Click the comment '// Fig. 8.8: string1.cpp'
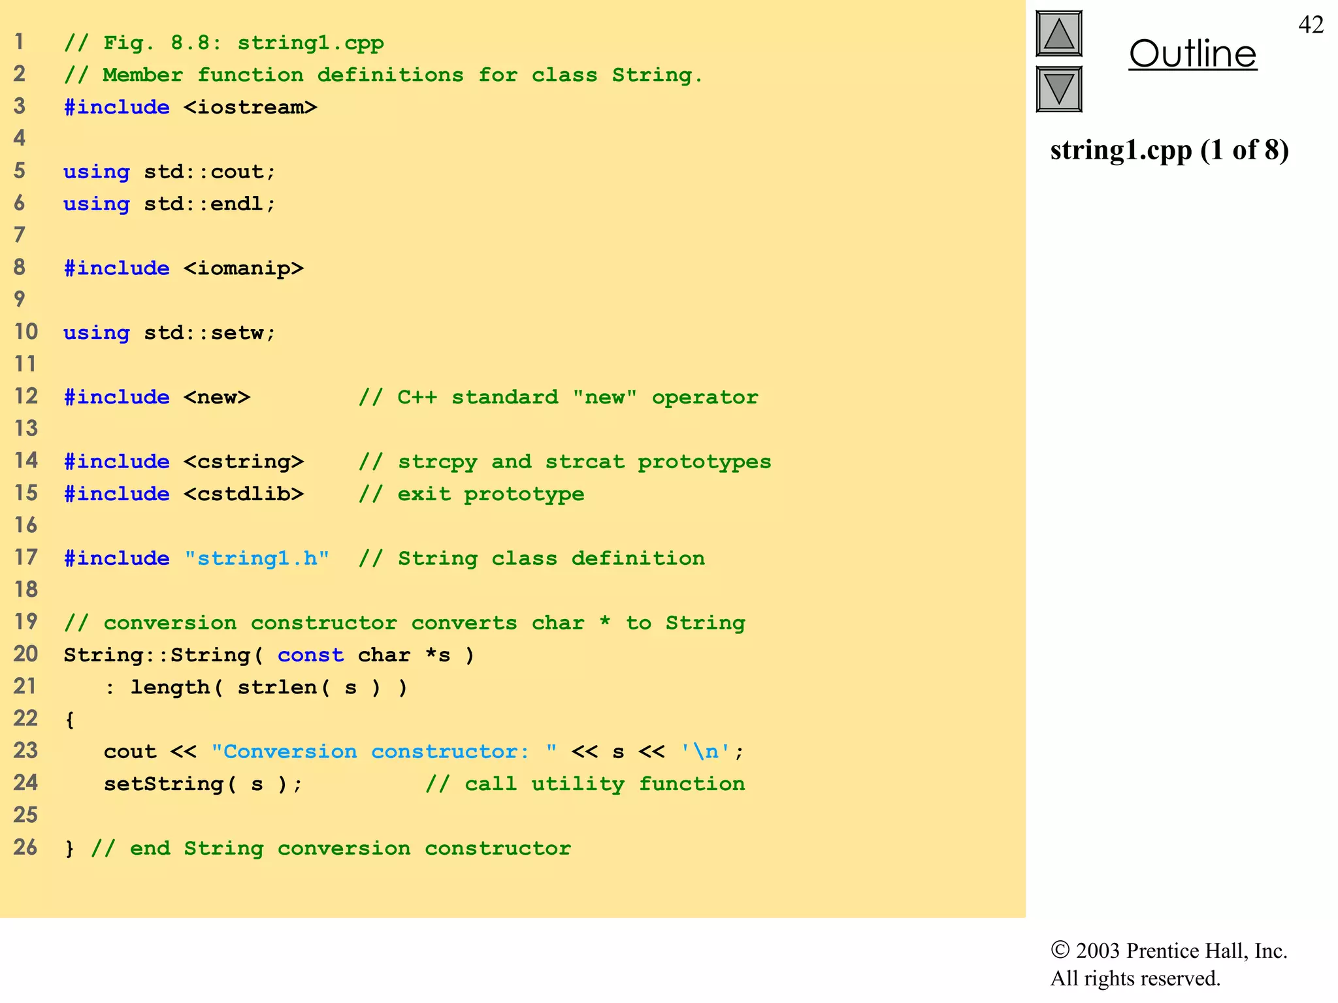Image resolution: width=1338 pixels, height=1003 pixels. pos(224,43)
